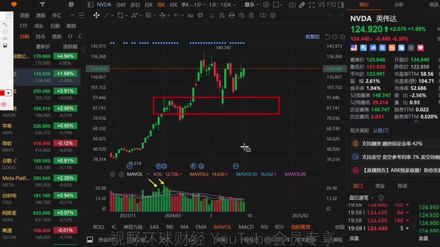This screenshot has height=247, width=440.
Task: Click the hide drawings icon
Action: (x=242, y=15)
